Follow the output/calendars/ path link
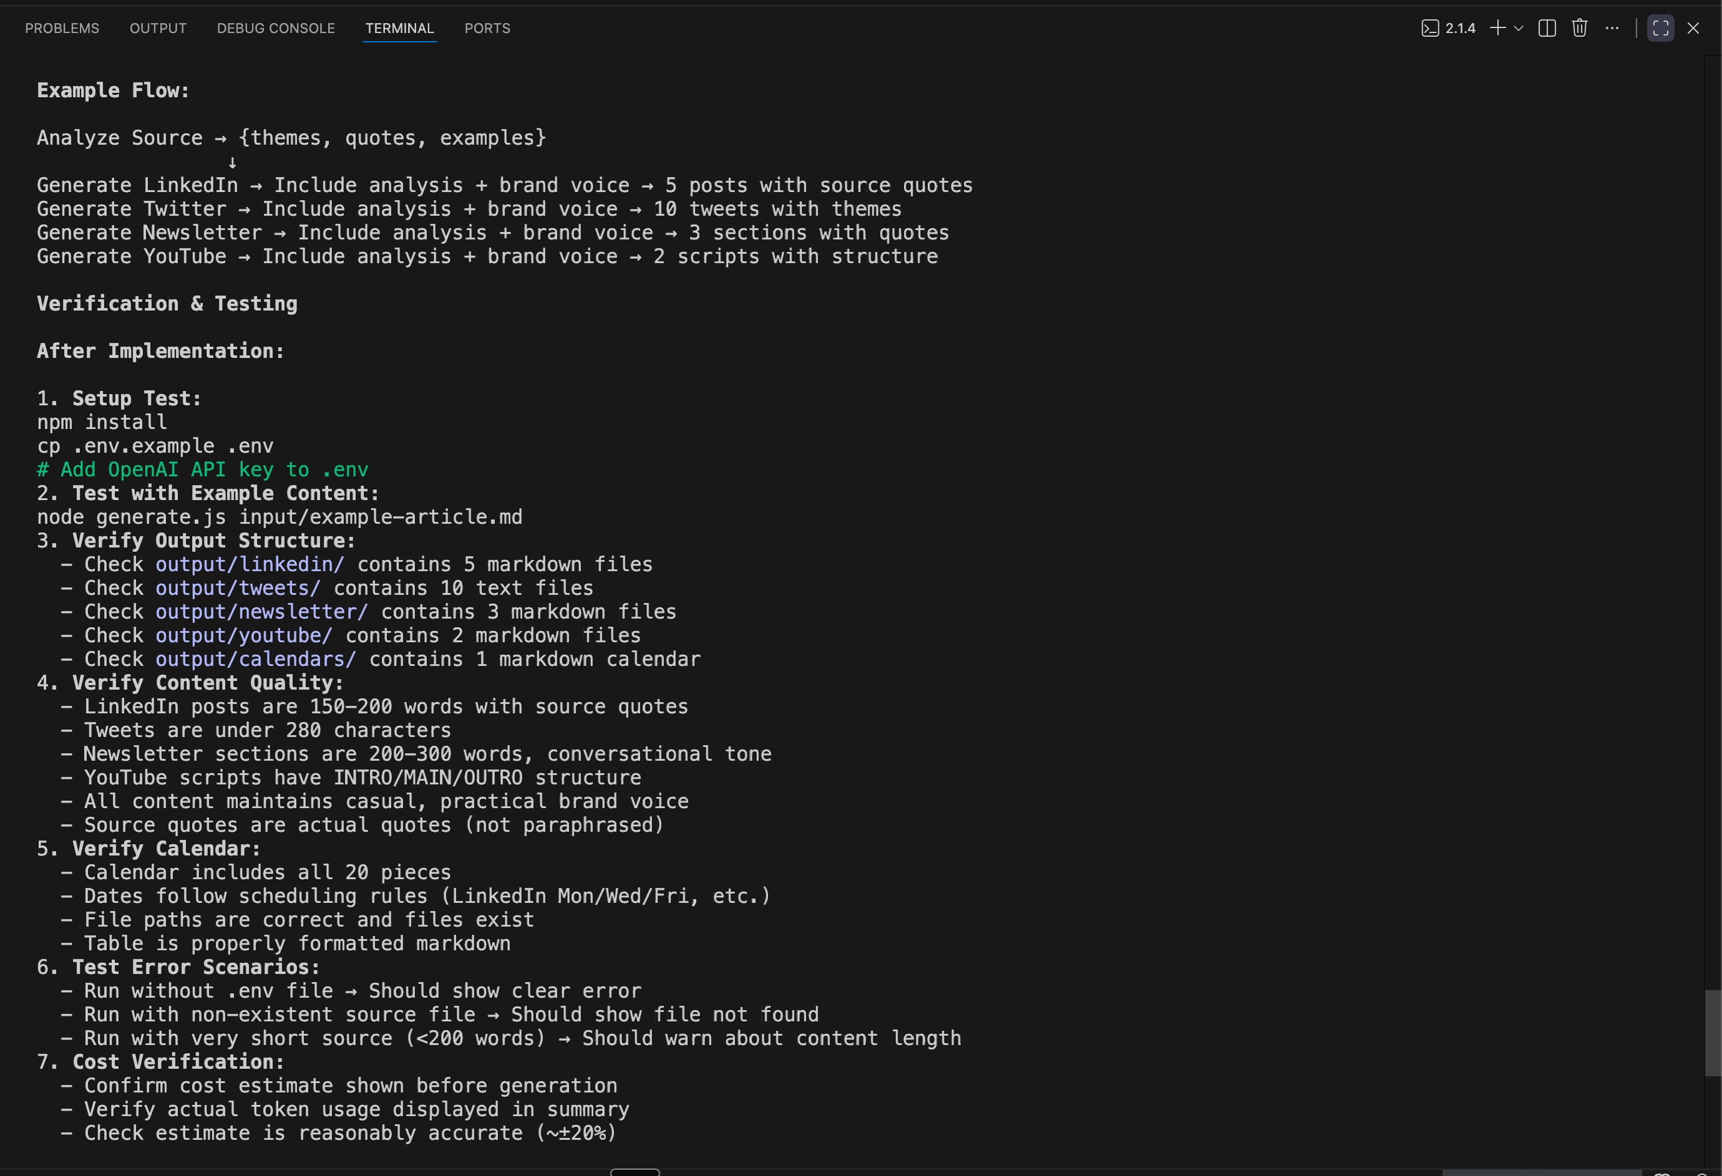This screenshot has height=1176, width=1722. tap(256, 659)
